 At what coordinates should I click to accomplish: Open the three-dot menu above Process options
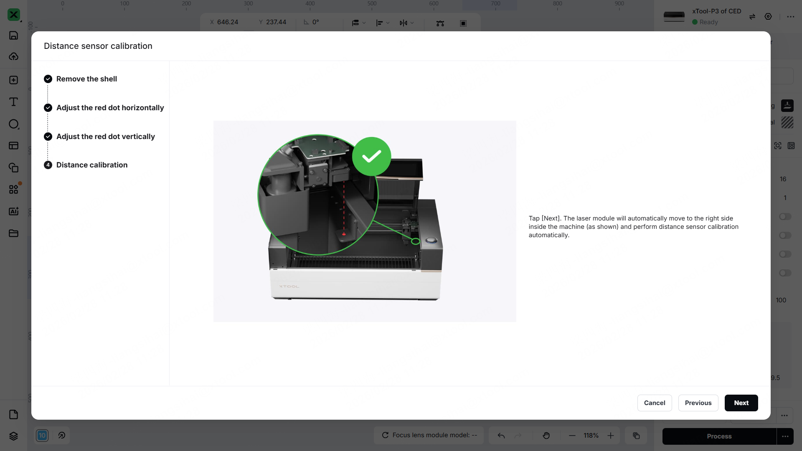pyautogui.click(x=784, y=416)
